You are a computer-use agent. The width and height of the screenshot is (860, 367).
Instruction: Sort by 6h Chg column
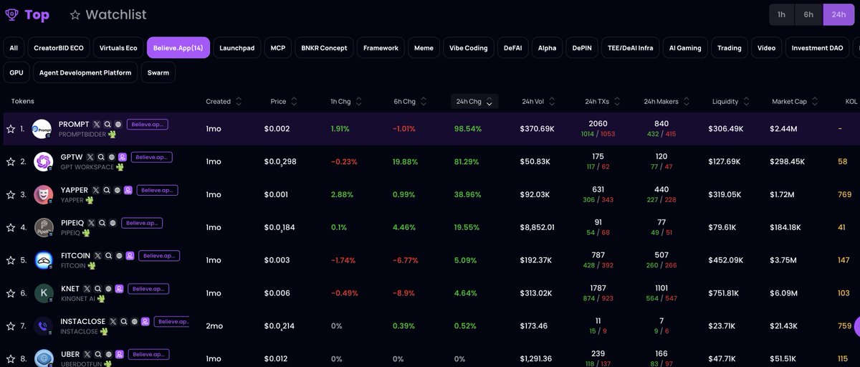point(410,101)
